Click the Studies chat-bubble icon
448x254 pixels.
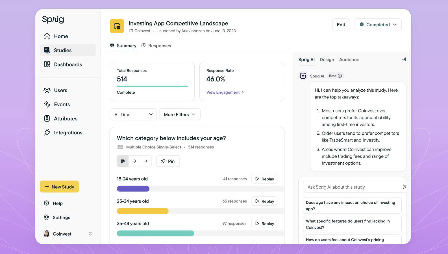47,50
